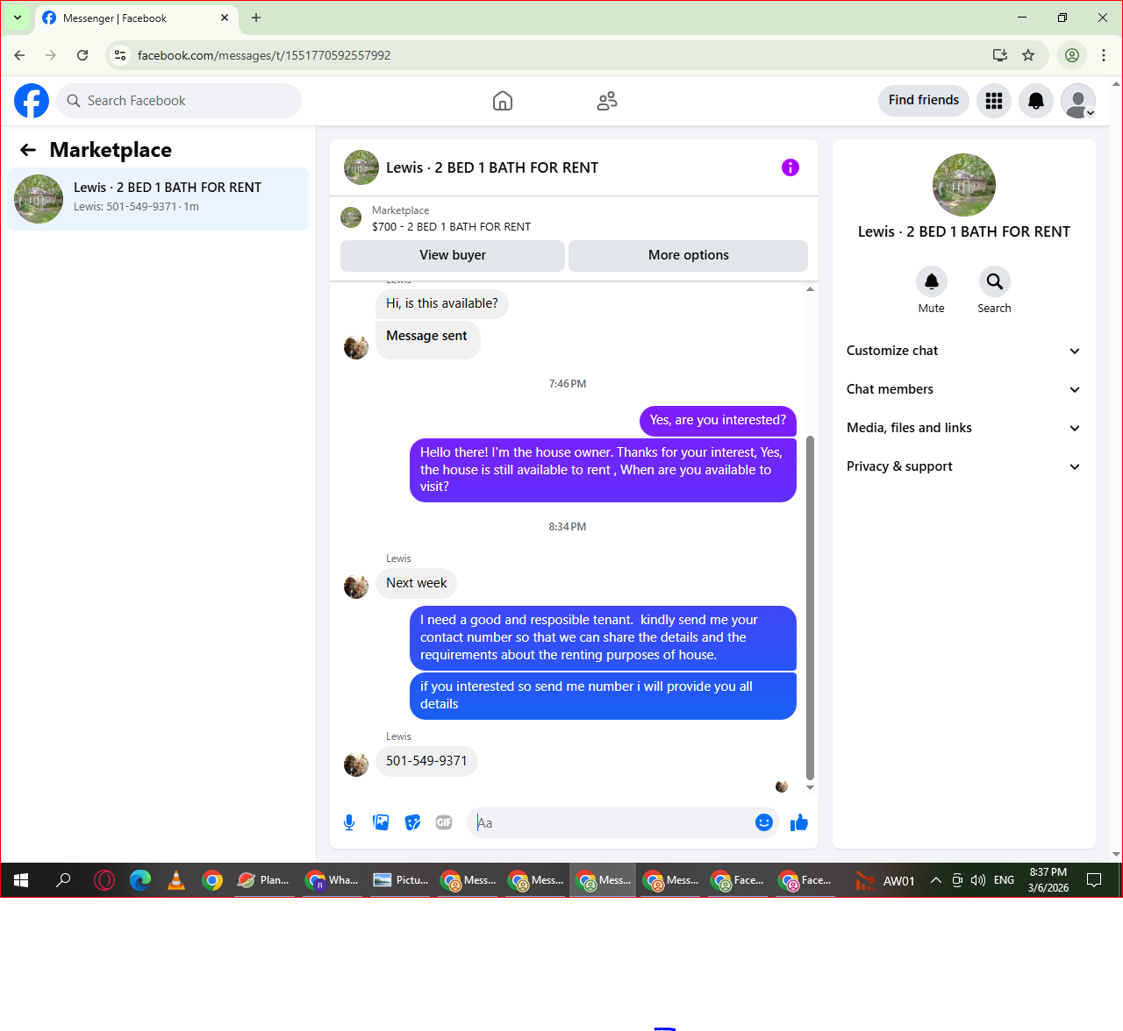Open Pictu... taskbar window
The height and width of the screenshot is (1031, 1123).
point(401,880)
